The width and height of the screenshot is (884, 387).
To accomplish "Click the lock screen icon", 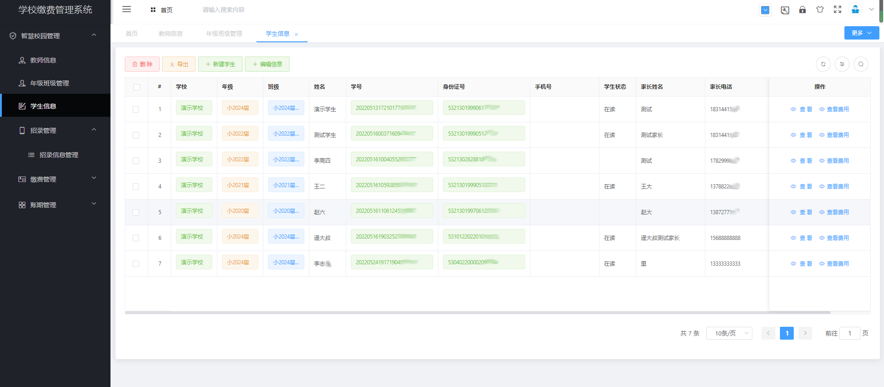I will (x=803, y=10).
